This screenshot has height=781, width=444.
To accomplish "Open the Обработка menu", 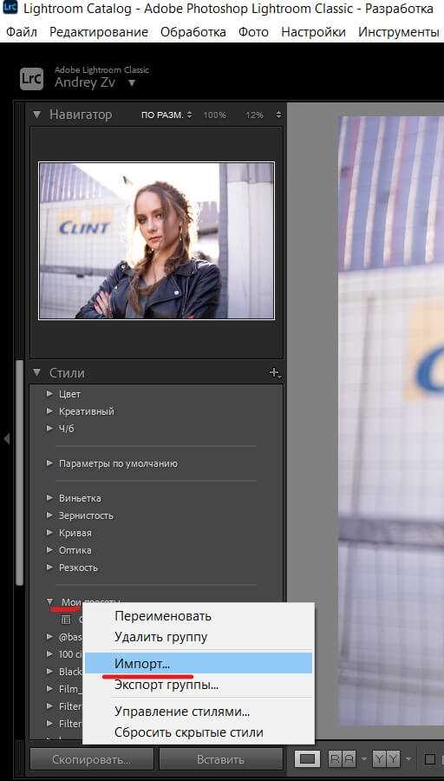I will (x=193, y=32).
